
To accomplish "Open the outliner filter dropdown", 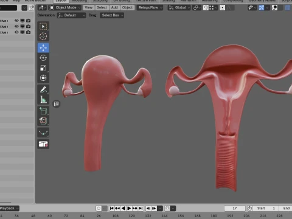I will coord(24,8).
